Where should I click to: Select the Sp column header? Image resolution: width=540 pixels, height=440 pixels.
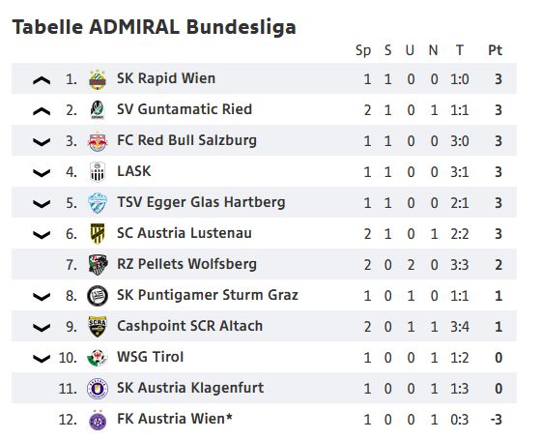pos(363,51)
